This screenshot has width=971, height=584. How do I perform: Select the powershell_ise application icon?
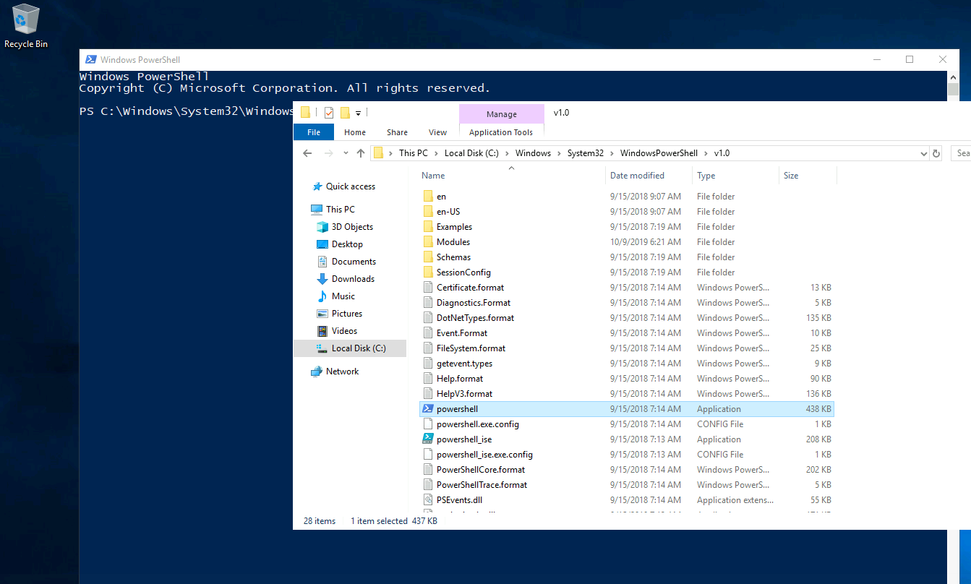click(427, 439)
